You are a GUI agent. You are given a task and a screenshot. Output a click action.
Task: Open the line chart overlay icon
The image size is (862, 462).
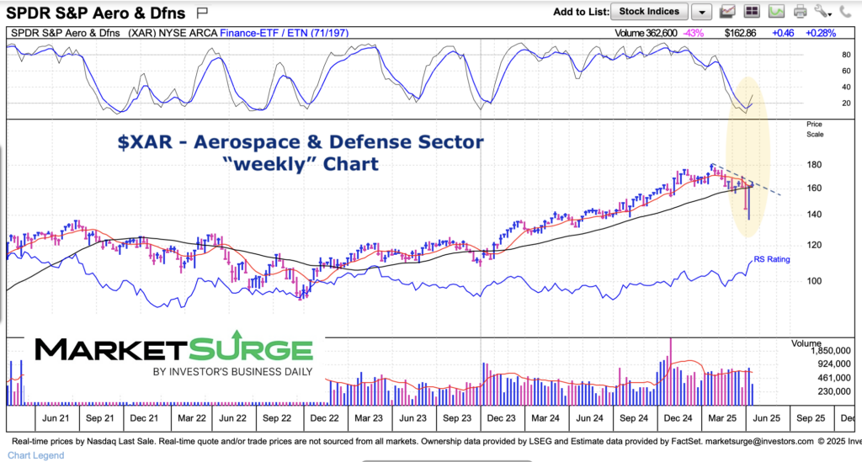click(728, 12)
